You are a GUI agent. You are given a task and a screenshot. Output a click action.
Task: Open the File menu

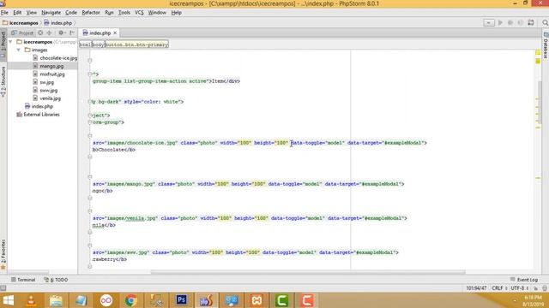4,13
